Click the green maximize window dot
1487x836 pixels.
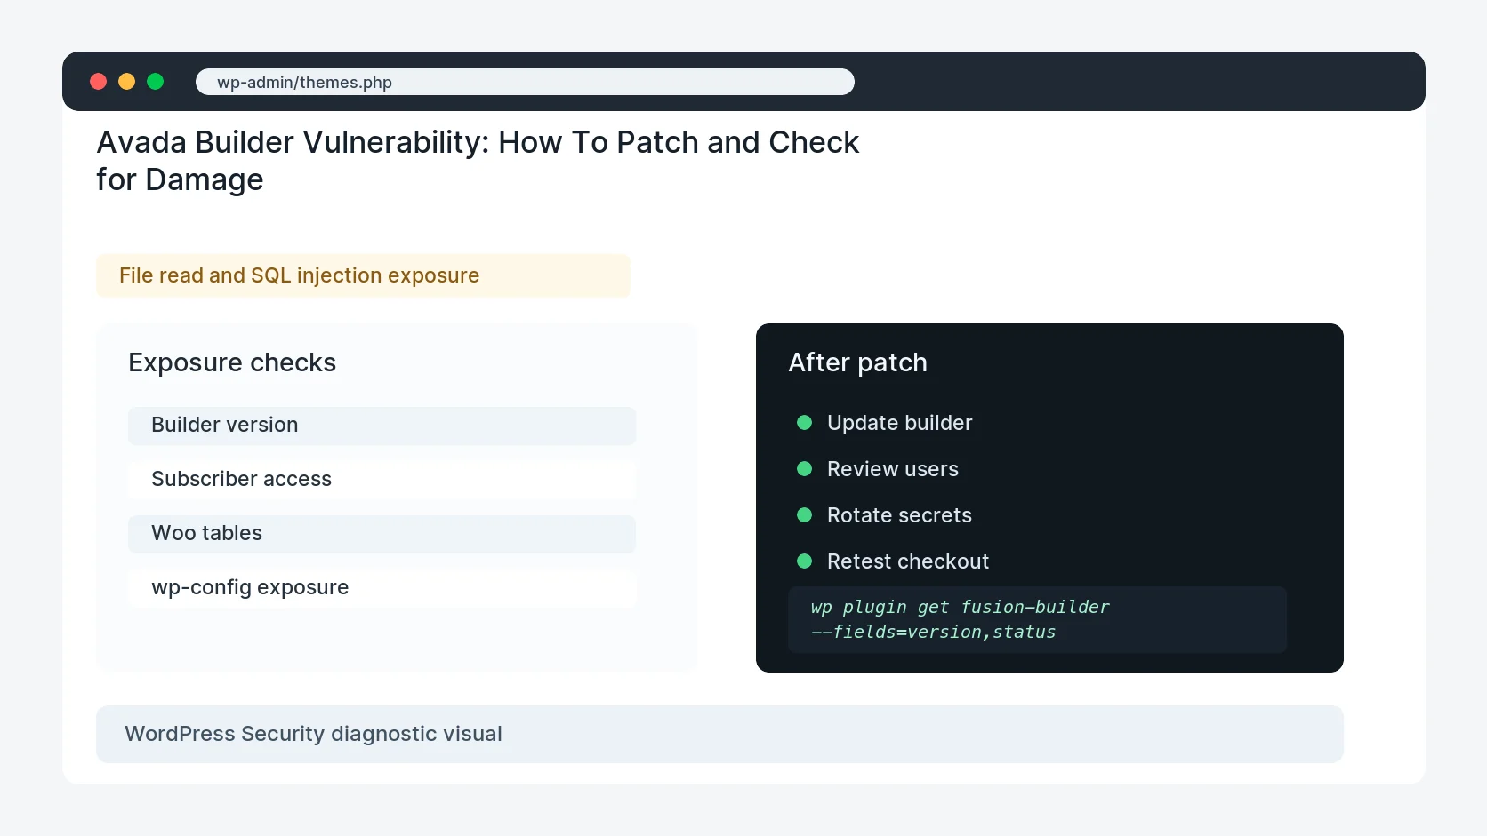coord(156,82)
